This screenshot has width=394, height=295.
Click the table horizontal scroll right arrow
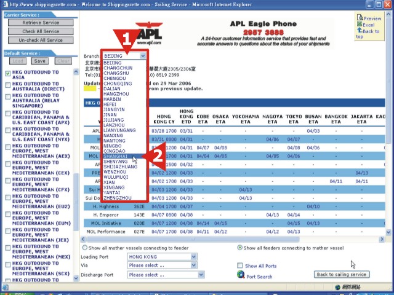pos(382,239)
